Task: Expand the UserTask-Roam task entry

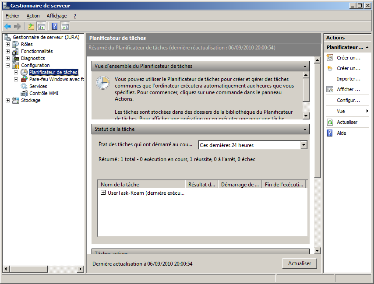Action: (103, 193)
